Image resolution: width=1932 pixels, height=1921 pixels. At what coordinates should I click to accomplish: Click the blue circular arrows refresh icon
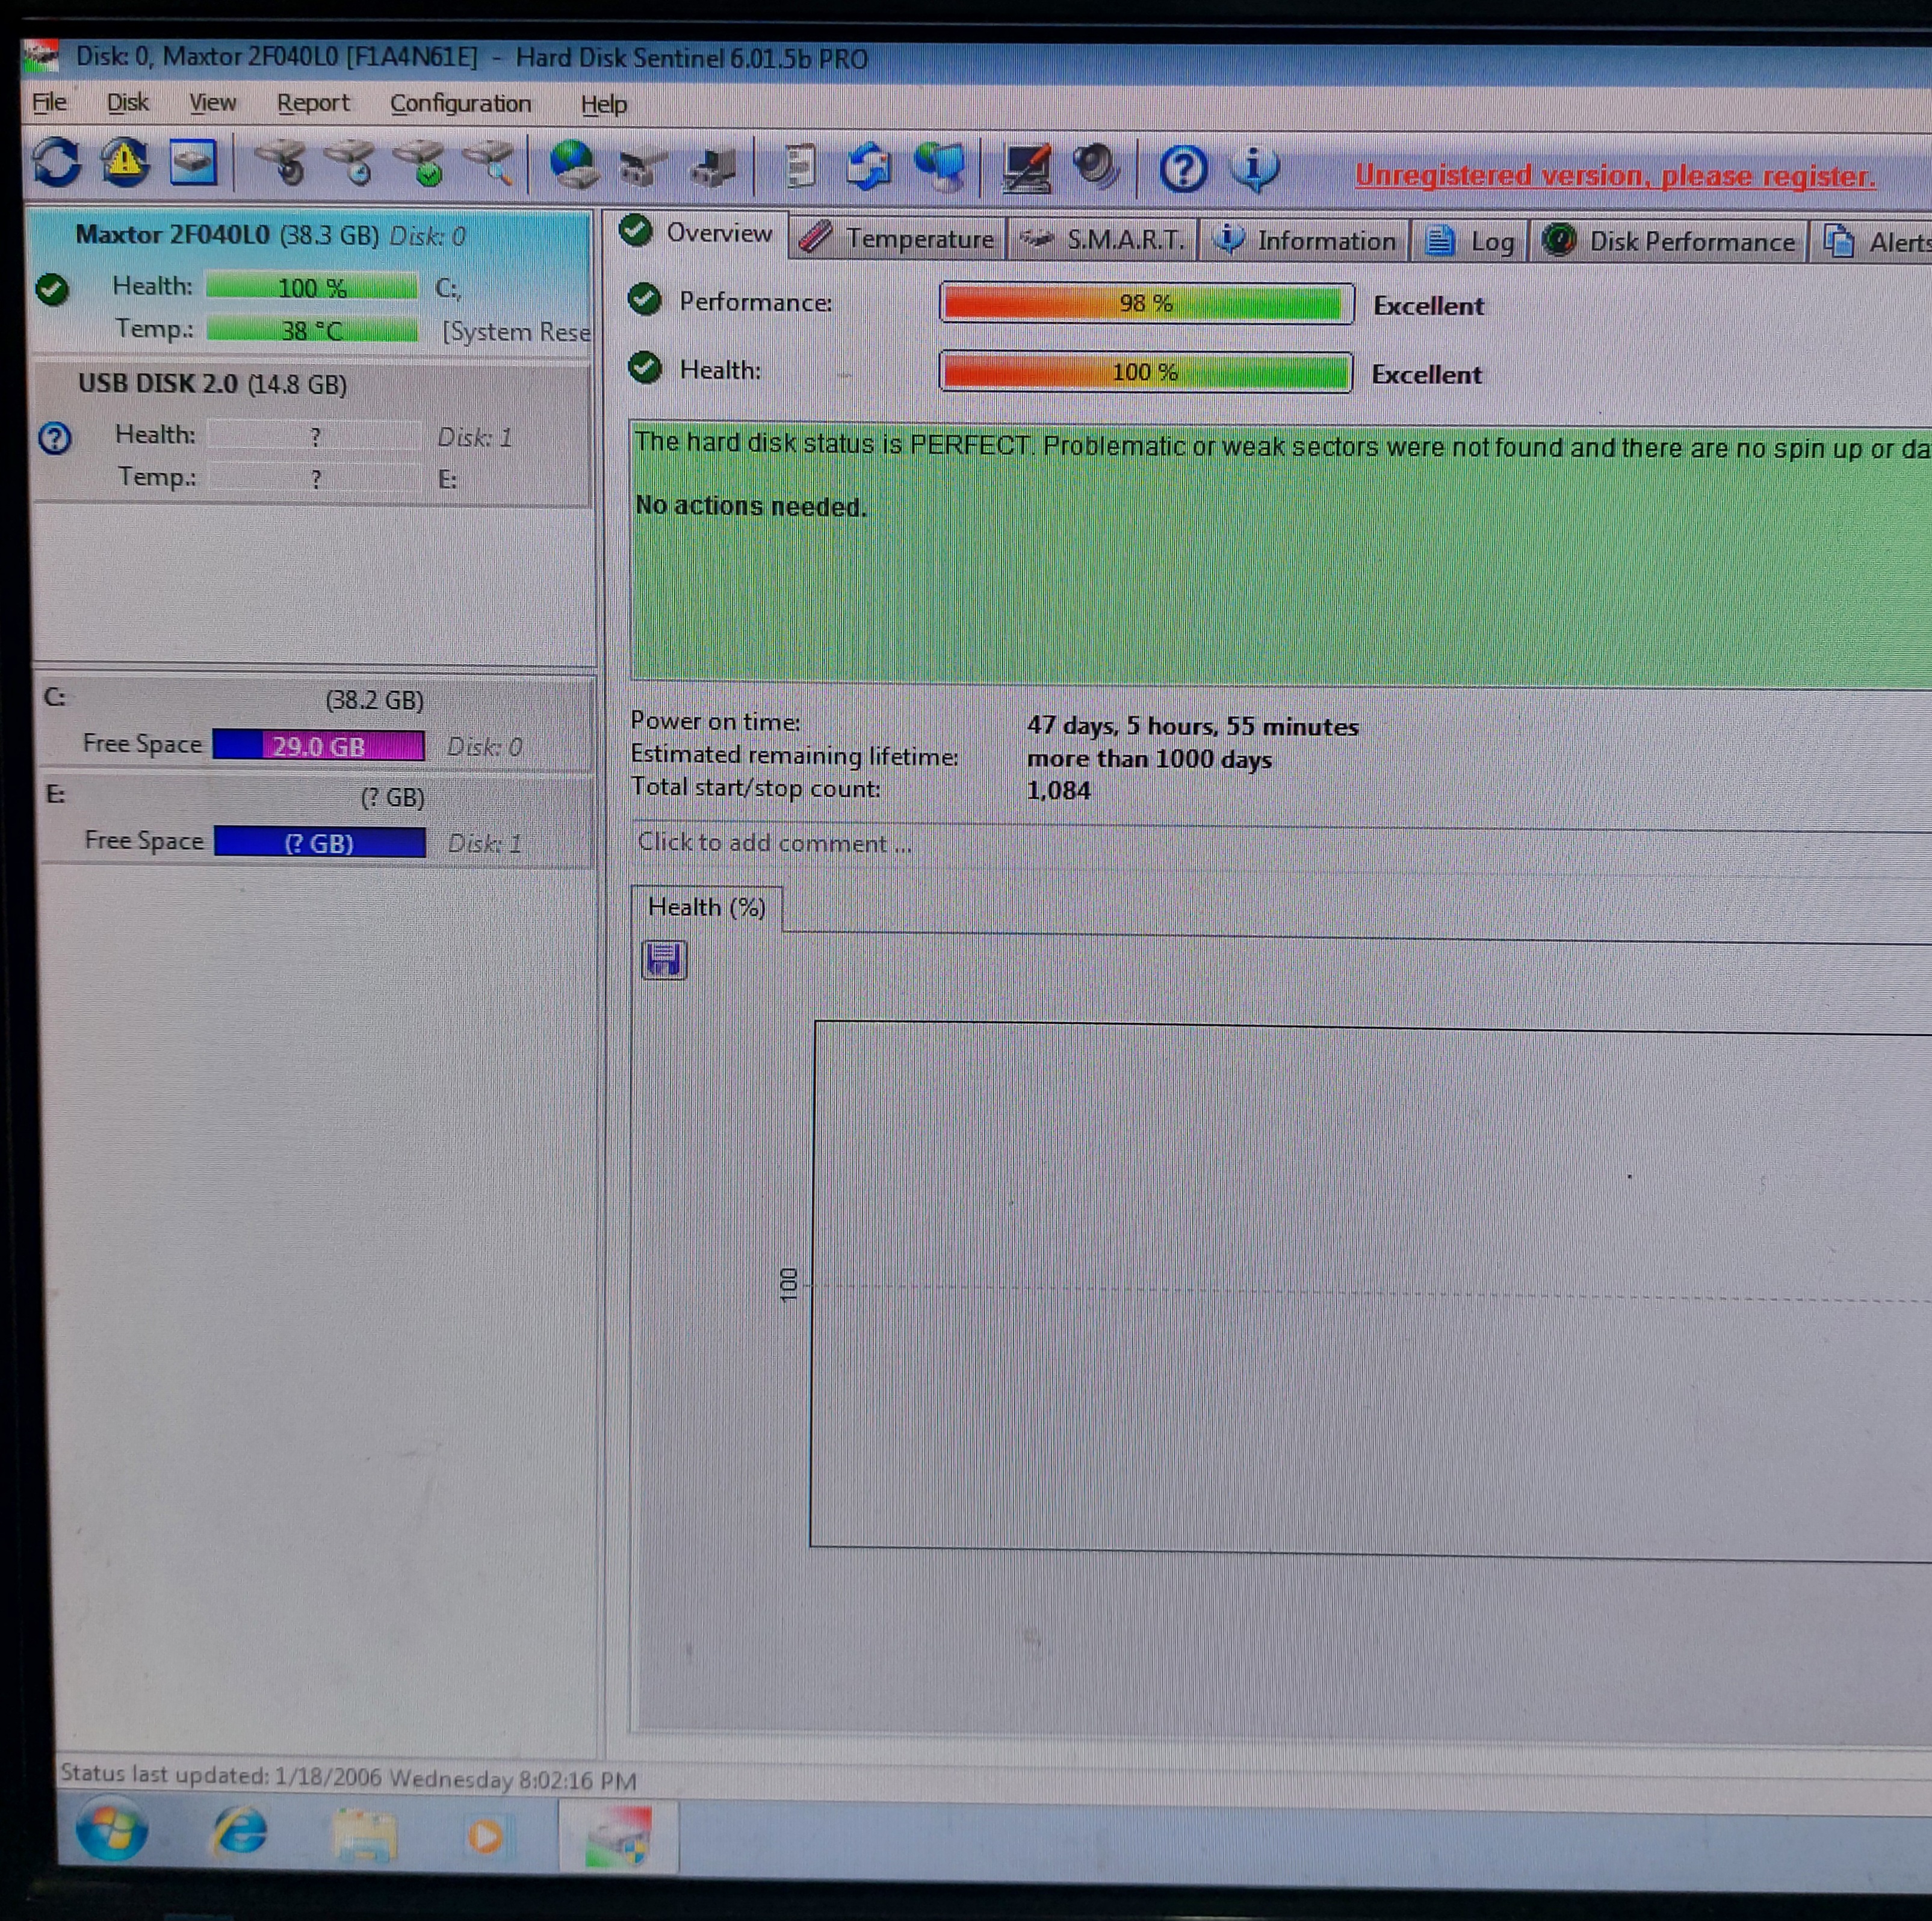coord(56,162)
